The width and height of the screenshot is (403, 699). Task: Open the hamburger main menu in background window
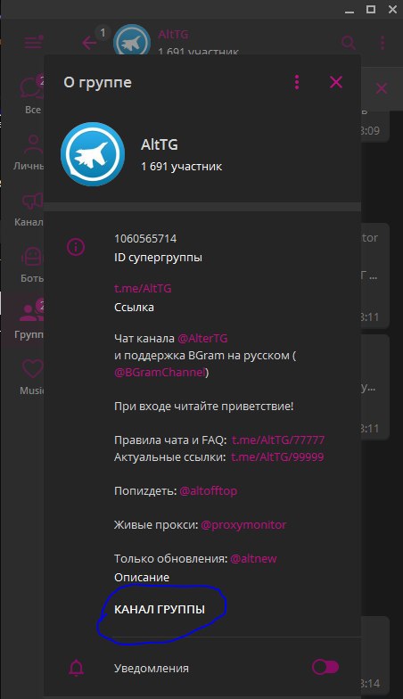click(34, 43)
